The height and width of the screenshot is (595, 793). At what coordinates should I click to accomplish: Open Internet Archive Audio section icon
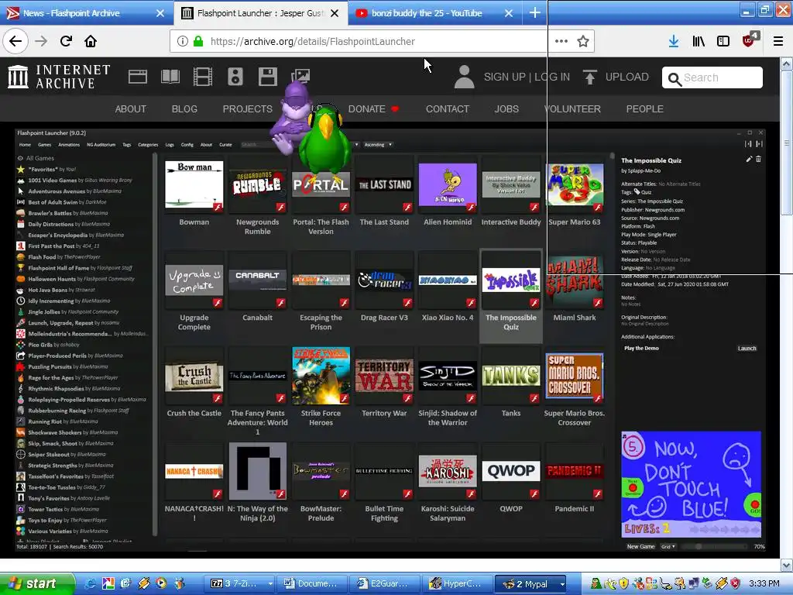click(x=235, y=77)
